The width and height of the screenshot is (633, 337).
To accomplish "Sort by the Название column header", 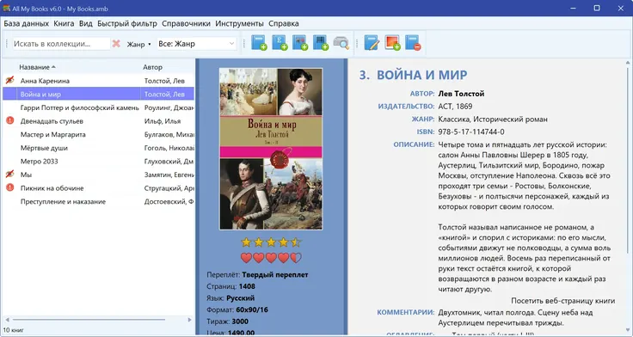I will point(37,67).
